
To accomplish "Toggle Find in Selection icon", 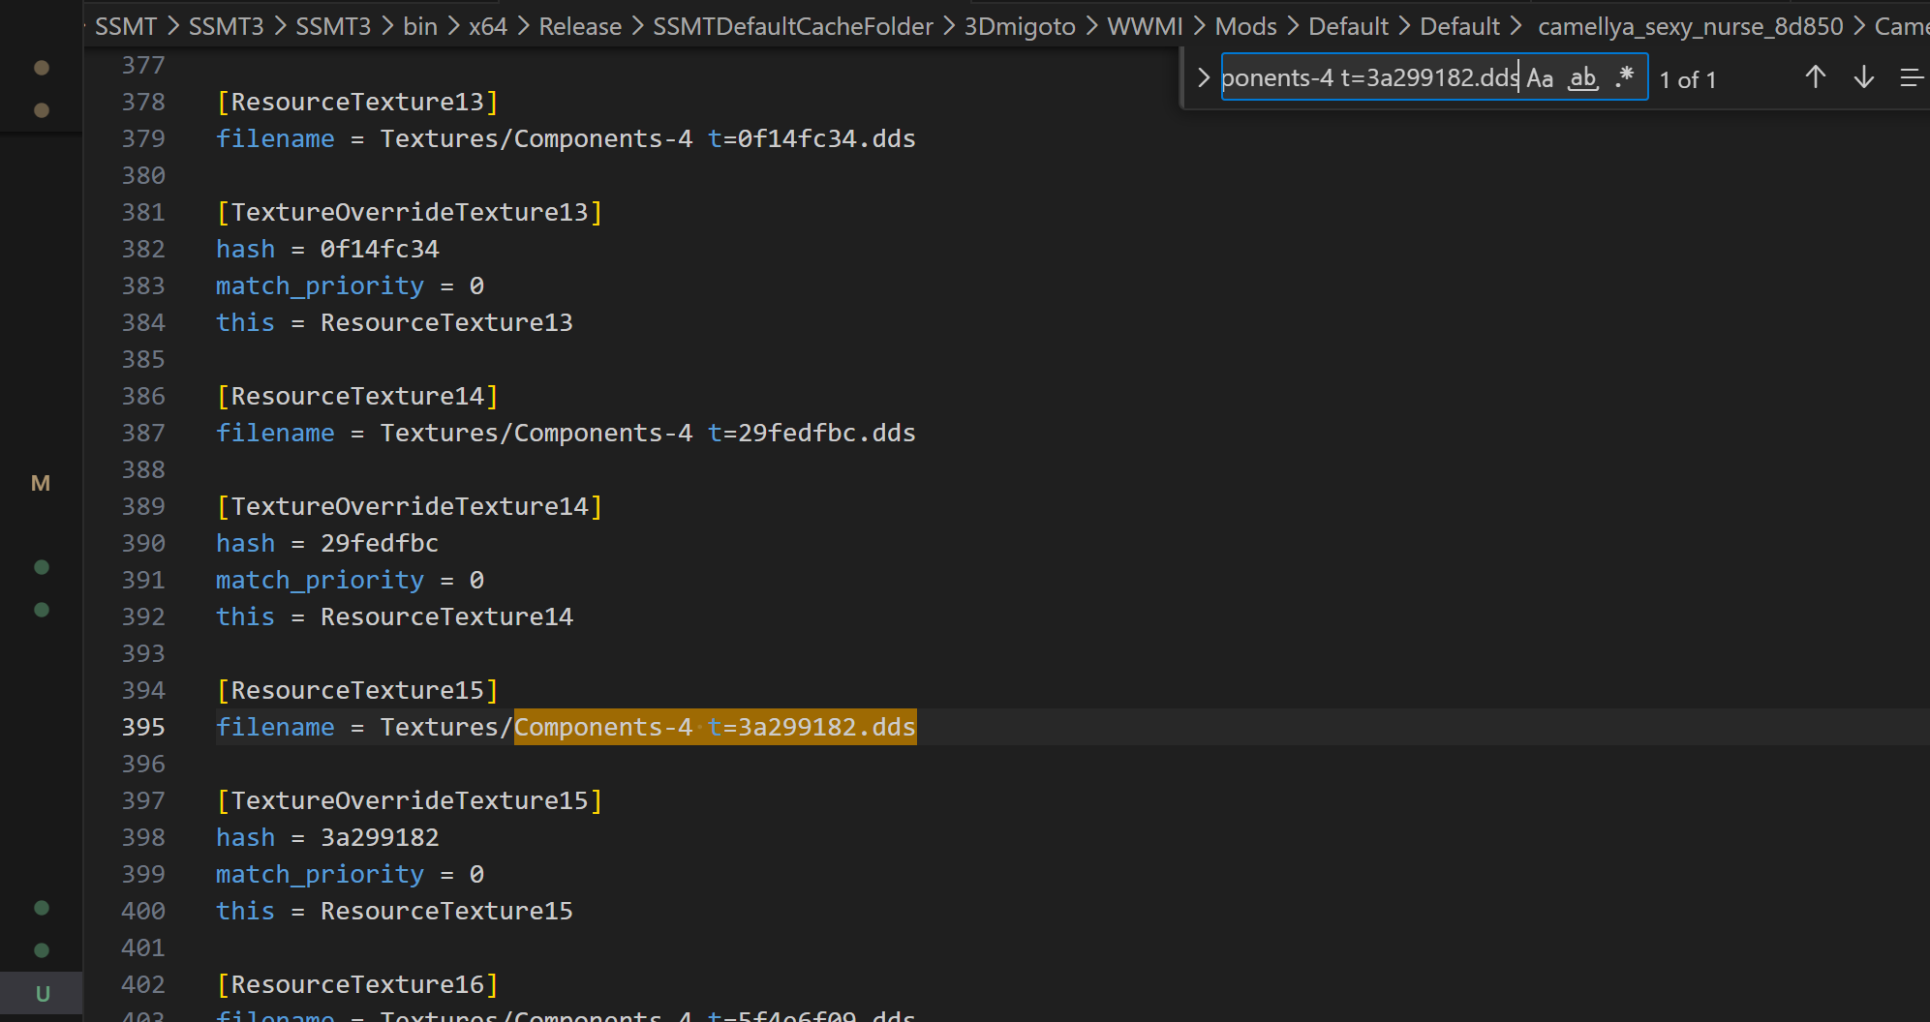I will (x=1911, y=78).
